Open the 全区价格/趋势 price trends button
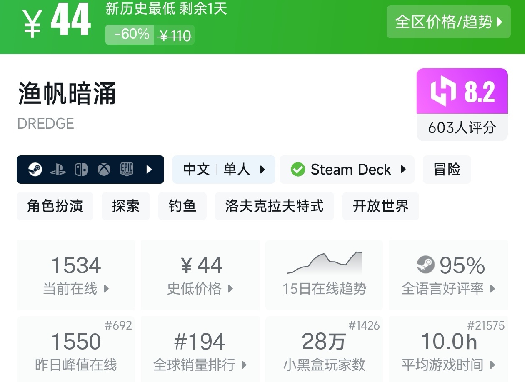Screen dimensions: 525x382 448,22
